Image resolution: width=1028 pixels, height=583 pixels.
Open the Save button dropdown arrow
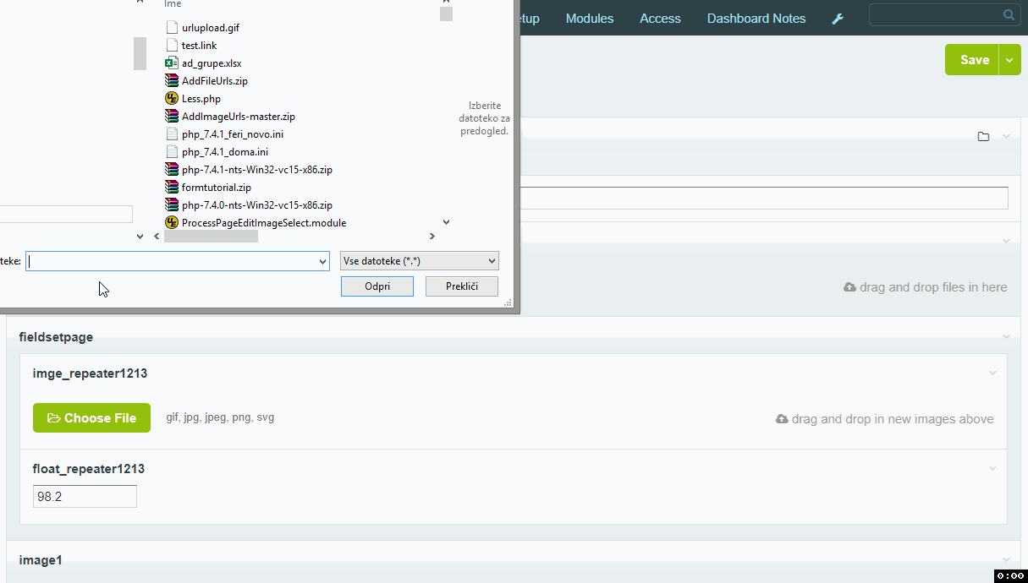[1010, 60]
